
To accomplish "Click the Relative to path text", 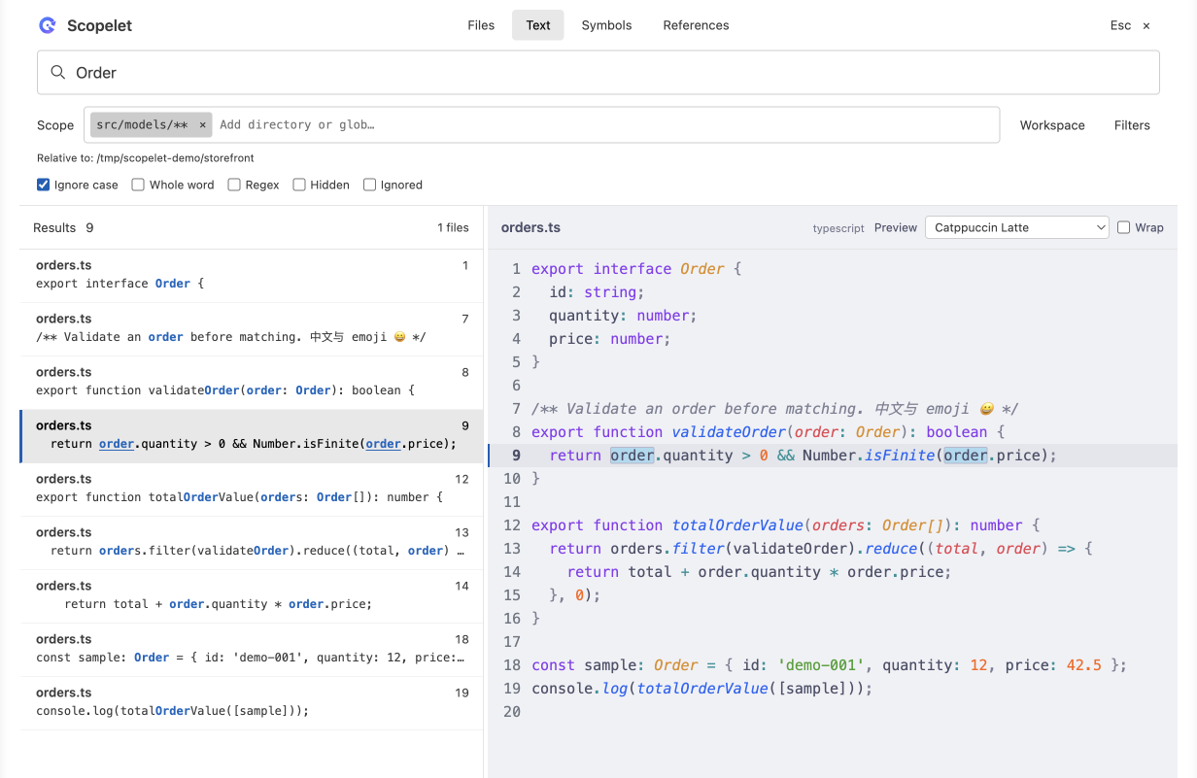I will coord(146,157).
